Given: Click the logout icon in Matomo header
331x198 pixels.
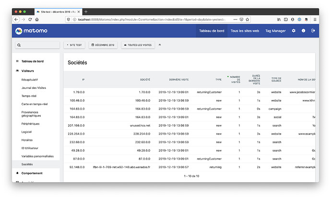Looking at the screenshot, I should point(313,31).
